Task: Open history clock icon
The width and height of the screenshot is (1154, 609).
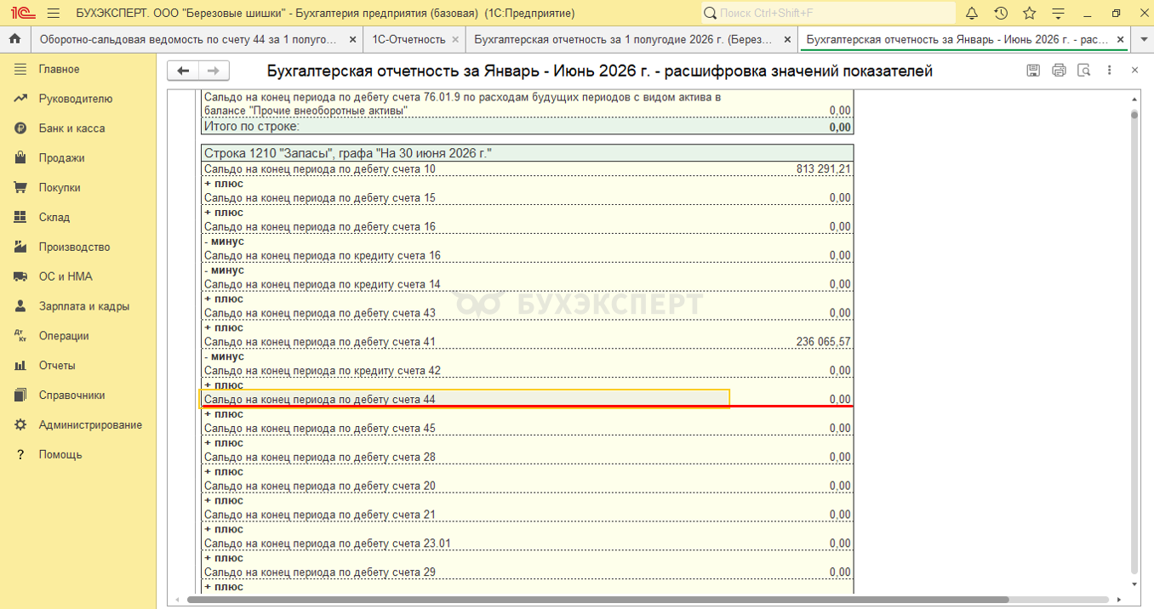Action: (1001, 13)
